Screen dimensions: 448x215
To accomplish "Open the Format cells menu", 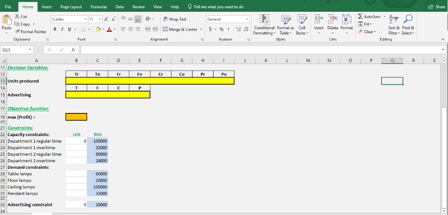I will (x=346, y=25).
